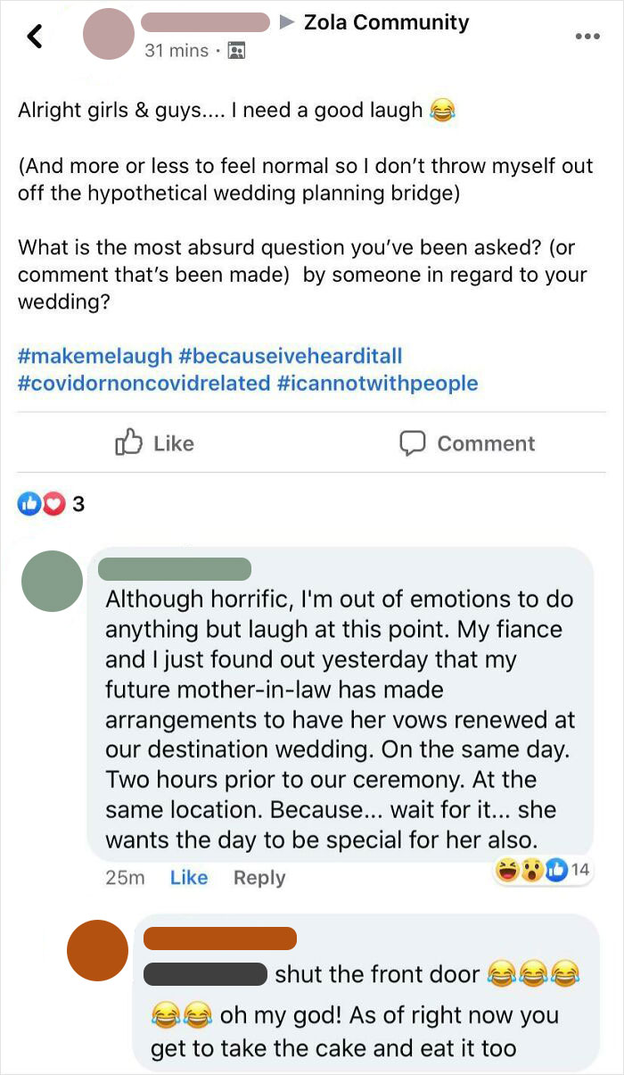
Task: Like the first comment
Action: point(188,877)
